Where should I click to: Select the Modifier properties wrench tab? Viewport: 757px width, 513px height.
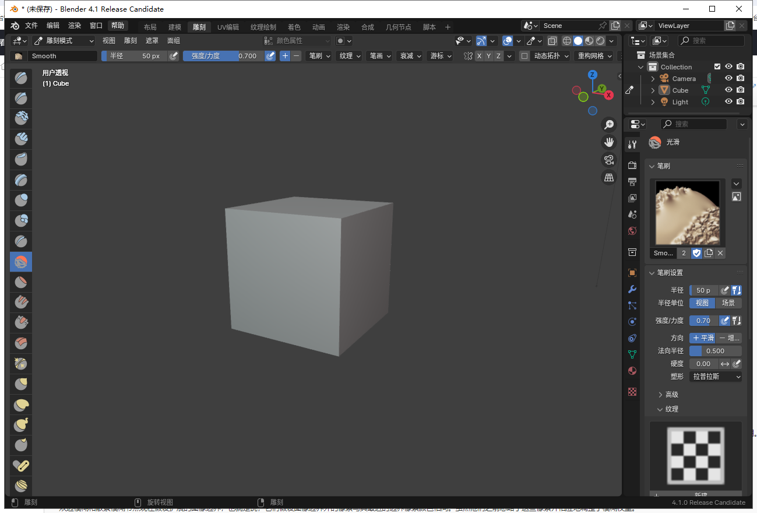[x=632, y=289]
